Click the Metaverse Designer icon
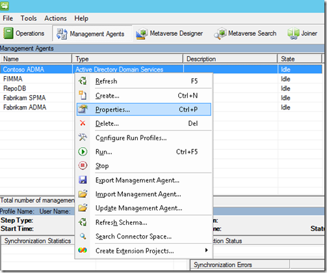 click(x=142, y=34)
